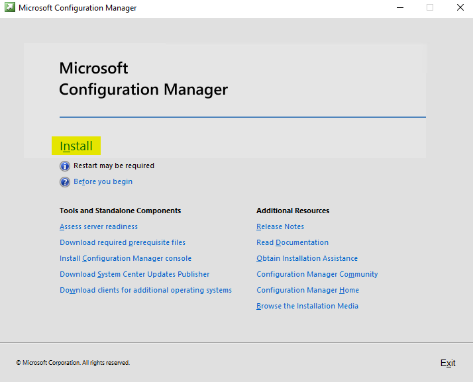Visit Configuration Manager Community
The width and height of the screenshot is (473, 382).
(x=317, y=275)
